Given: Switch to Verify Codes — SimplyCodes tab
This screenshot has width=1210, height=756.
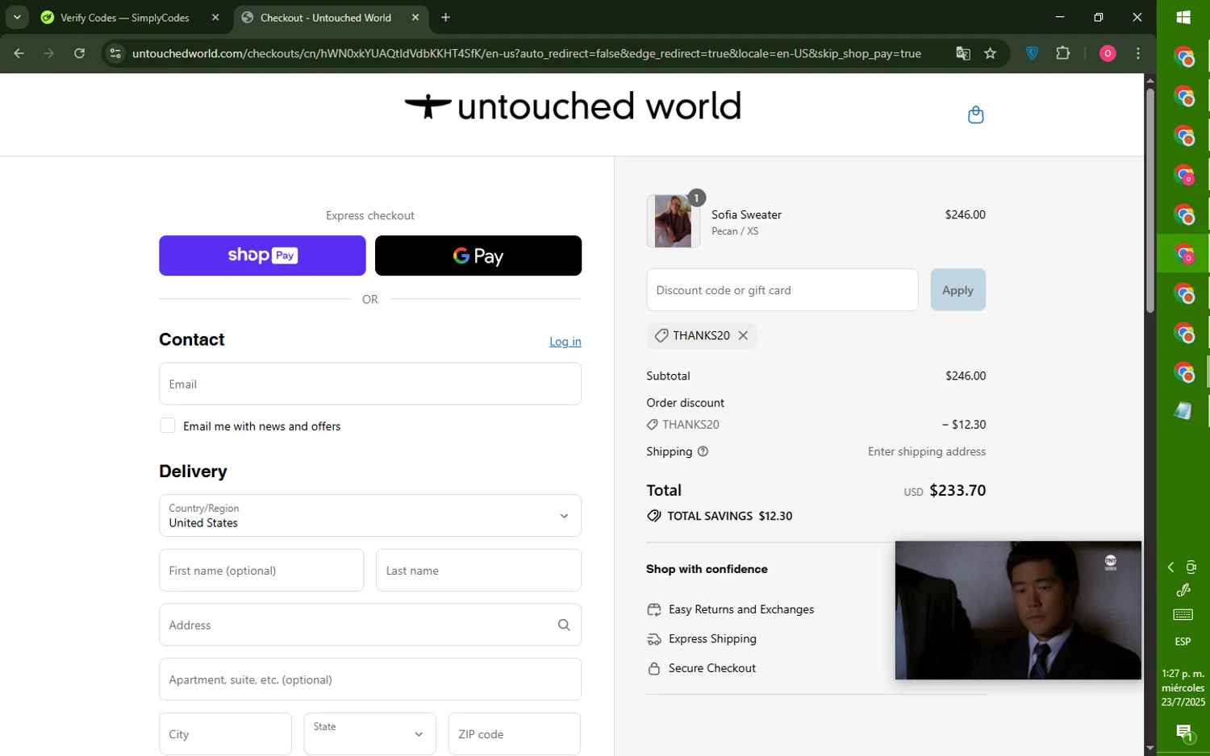Looking at the screenshot, I should coord(125,17).
